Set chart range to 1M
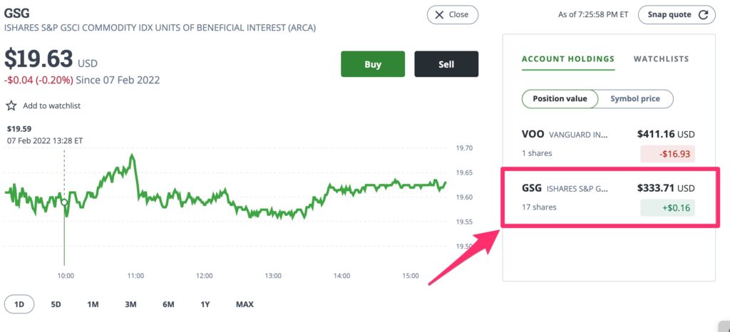Screen dimensions: 730x332 click(x=93, y=304)
